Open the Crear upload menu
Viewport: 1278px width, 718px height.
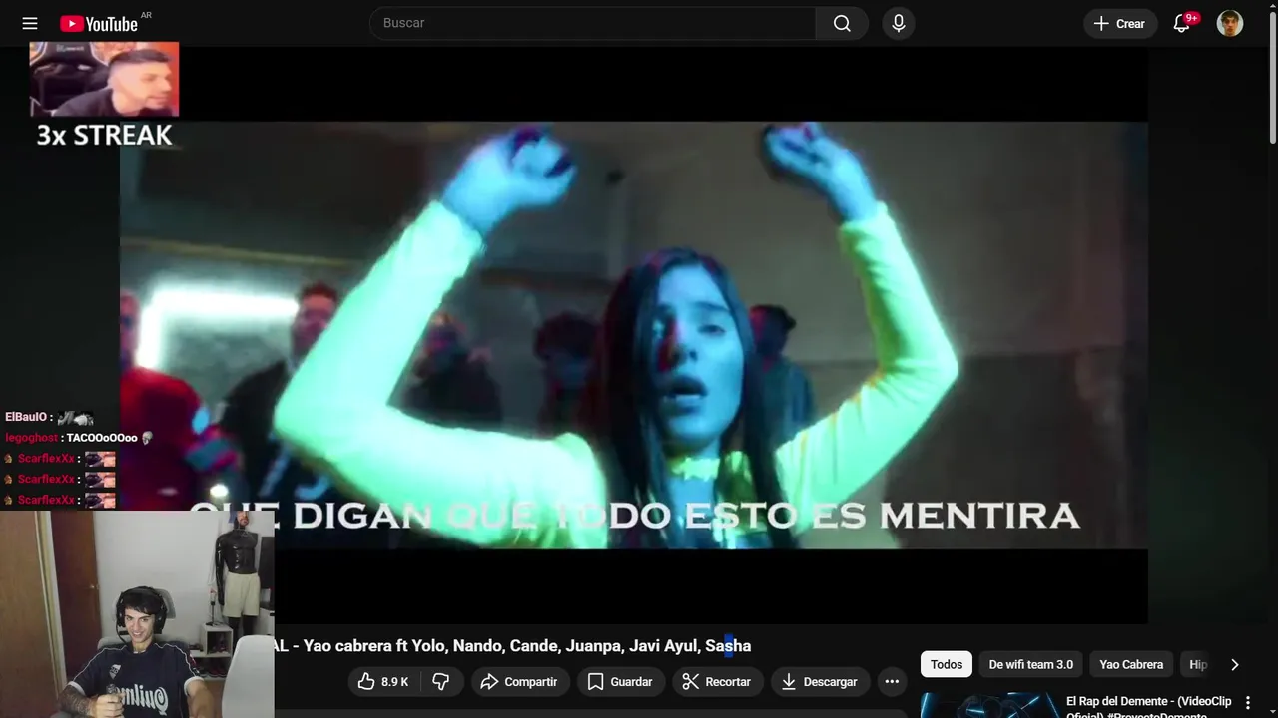pos(1119,23)
